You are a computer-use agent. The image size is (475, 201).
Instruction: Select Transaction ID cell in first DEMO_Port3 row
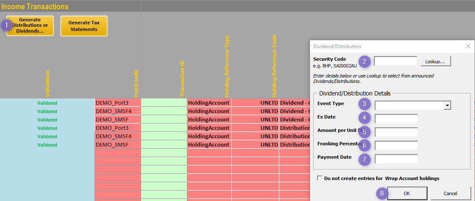(x=164, y=103)
